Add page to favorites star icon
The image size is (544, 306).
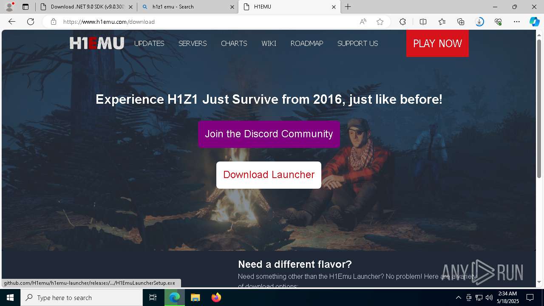pyautogui.click(x=380, y=22)
